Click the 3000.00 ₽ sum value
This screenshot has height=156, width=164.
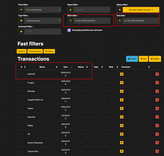(65, 73)
